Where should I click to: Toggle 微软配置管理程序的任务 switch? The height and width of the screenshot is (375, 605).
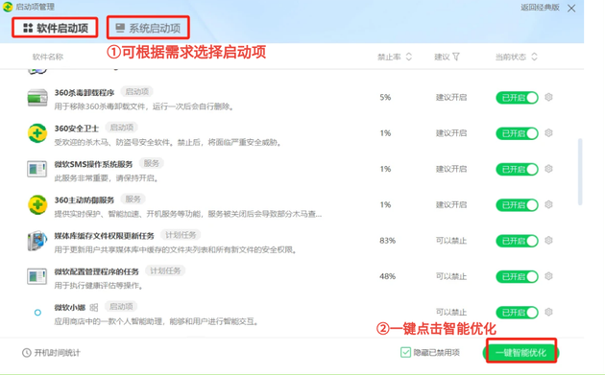pyautogui.click(x=517, y=276)
